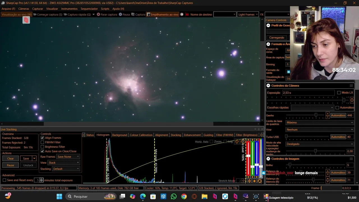The image size is (359, 202).
Task: Collapse the Controles de Imagem section
Action: 268,159
